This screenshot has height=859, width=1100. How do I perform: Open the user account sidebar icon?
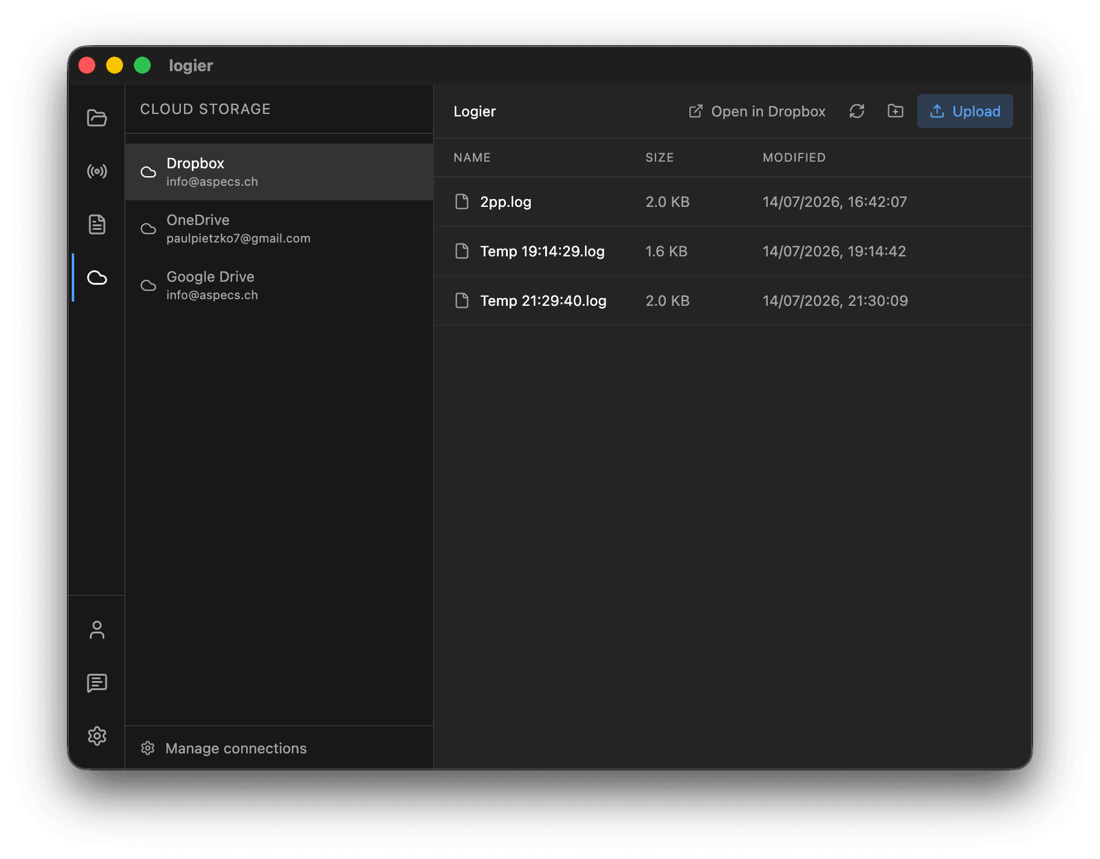coord(96,630)
